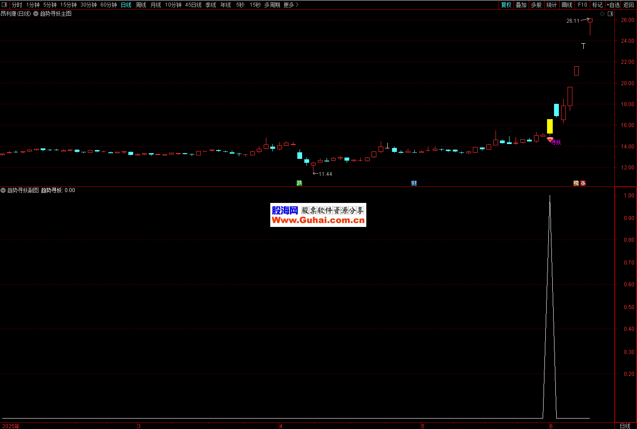Click the 跌 event marker

point(300,183)
